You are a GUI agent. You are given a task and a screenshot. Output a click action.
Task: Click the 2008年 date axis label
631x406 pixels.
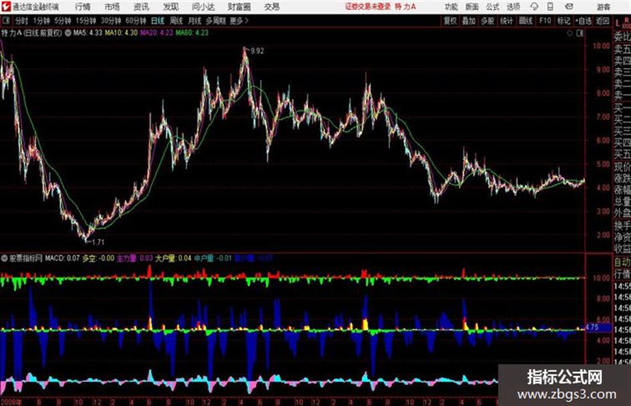click(x=11, y=402)
